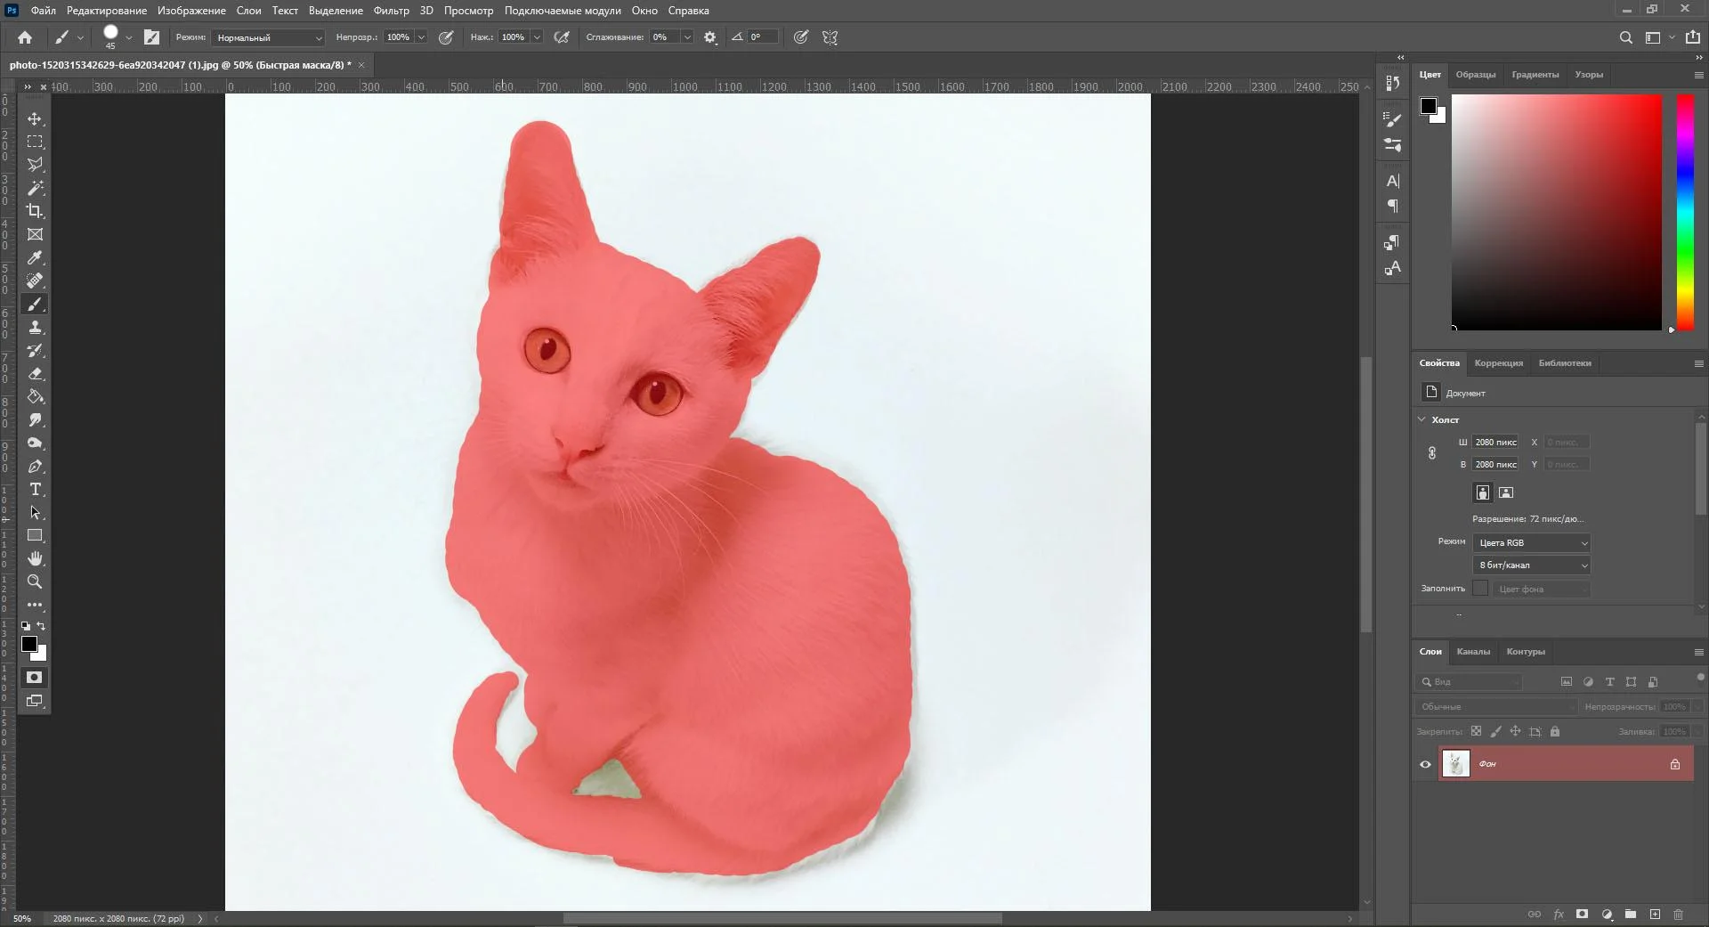Select the Move tool
Image resolution: width=1709 pixels, height=927 pixels.
(x=35, y=118)
